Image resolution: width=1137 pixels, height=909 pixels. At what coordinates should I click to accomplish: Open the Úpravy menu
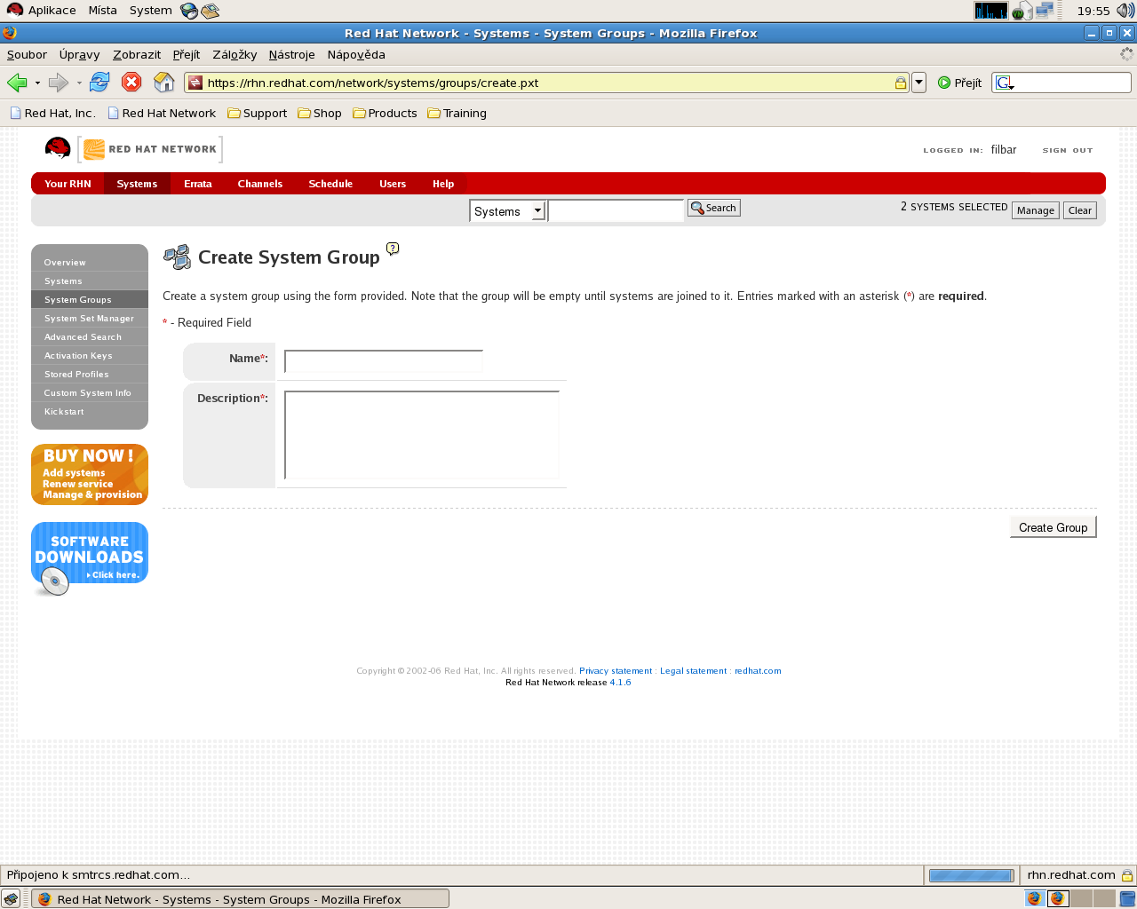[79, 54]
